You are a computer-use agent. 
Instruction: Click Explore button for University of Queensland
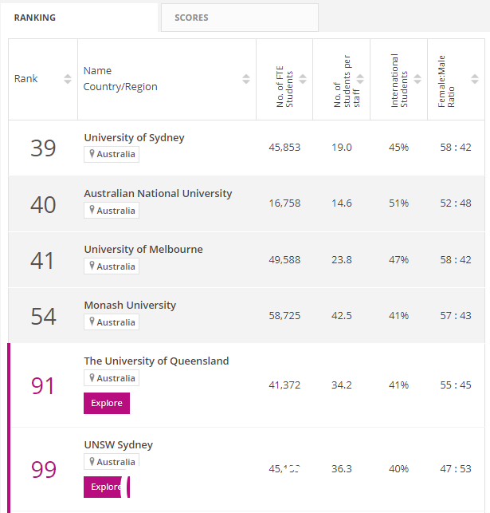pyautogui.click(x=107, y=403)
